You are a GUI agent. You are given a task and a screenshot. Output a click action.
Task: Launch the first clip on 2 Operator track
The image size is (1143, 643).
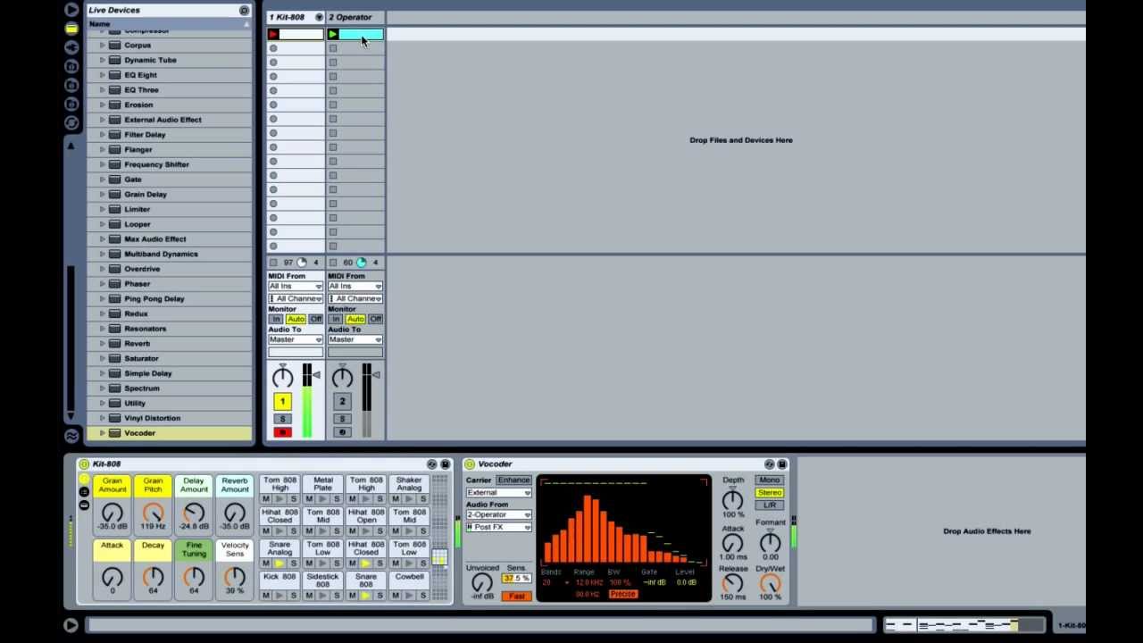point(333,34)
